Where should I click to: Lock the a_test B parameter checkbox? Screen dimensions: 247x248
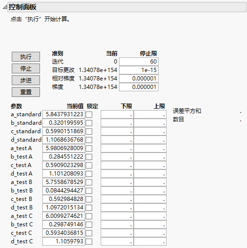coord(89,182)
